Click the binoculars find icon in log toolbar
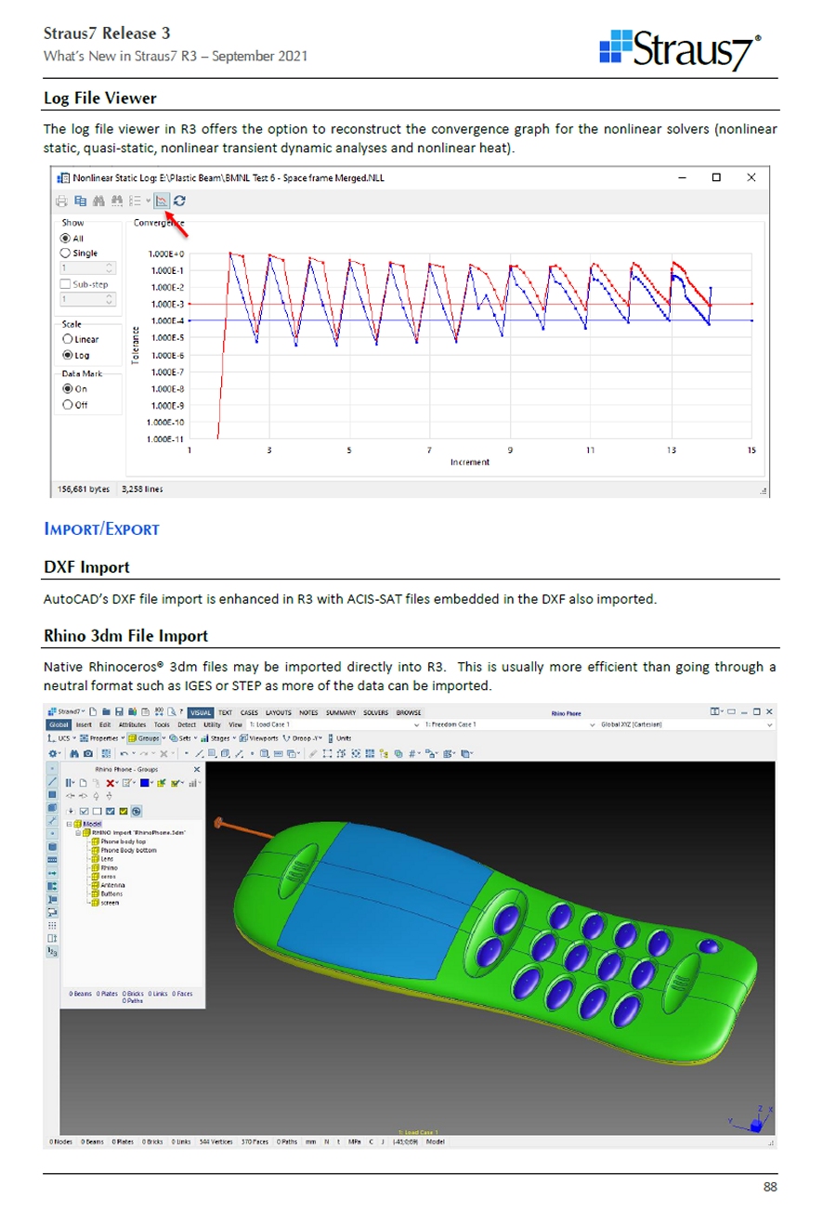This screenshot has height=1225, width=836. 98,201
